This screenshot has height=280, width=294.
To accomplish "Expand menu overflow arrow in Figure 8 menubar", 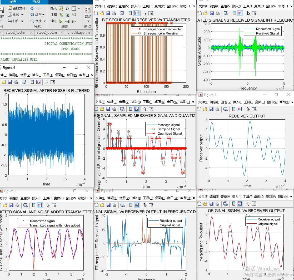I will coord(292,102).
